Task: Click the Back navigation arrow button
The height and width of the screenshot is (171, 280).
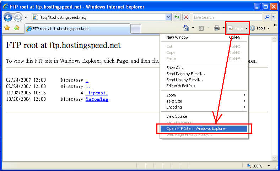Action: coord(8,17)
